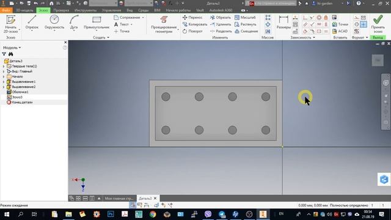This screenshot has width=391, height=220.
Task: Expand the Выдавливание2 node
Action: tap(4, 87)
